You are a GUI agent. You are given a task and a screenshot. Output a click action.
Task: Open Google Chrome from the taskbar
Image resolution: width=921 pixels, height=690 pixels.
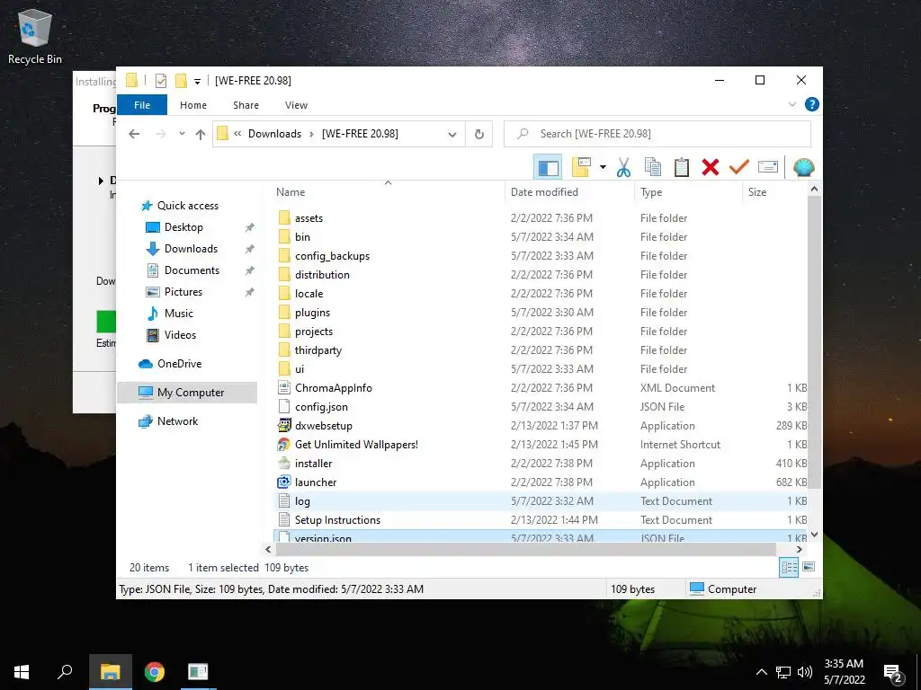tap(155, 672)
